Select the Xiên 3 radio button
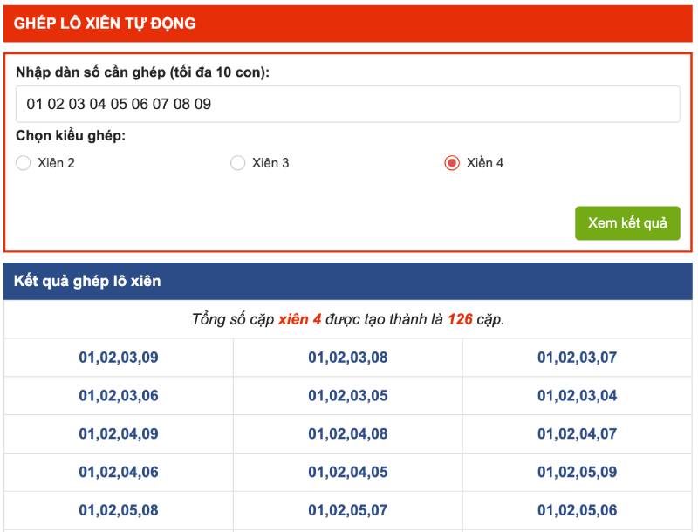 [237, 163]
